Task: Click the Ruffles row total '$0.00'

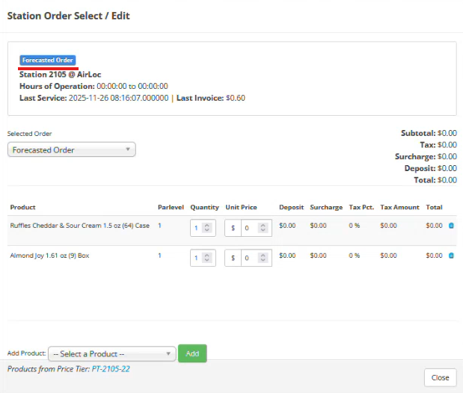Action: click(434, 226)
